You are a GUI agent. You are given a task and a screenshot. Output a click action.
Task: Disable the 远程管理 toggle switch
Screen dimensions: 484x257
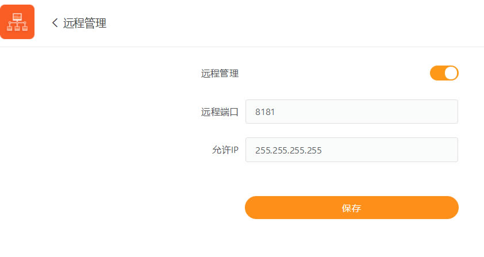(x=444, y=73)
